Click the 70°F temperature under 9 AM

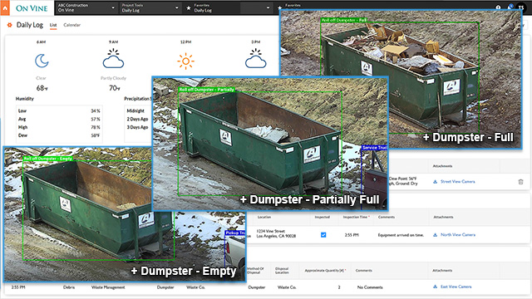tap(115, 88)
